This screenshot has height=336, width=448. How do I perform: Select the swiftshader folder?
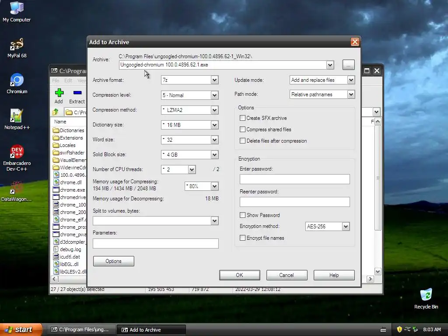(x=69, y=153)
